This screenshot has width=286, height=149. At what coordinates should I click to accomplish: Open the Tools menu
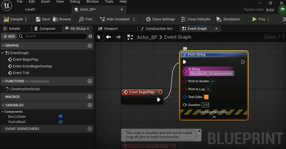click(x=109, y=2)
